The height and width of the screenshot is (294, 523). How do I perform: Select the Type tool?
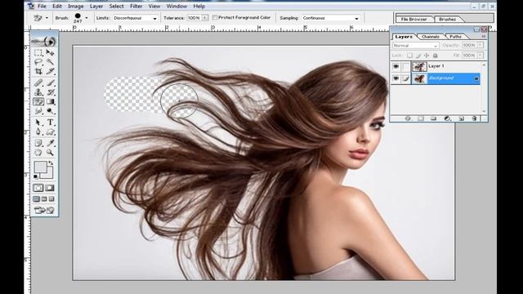tap(50, 122)
